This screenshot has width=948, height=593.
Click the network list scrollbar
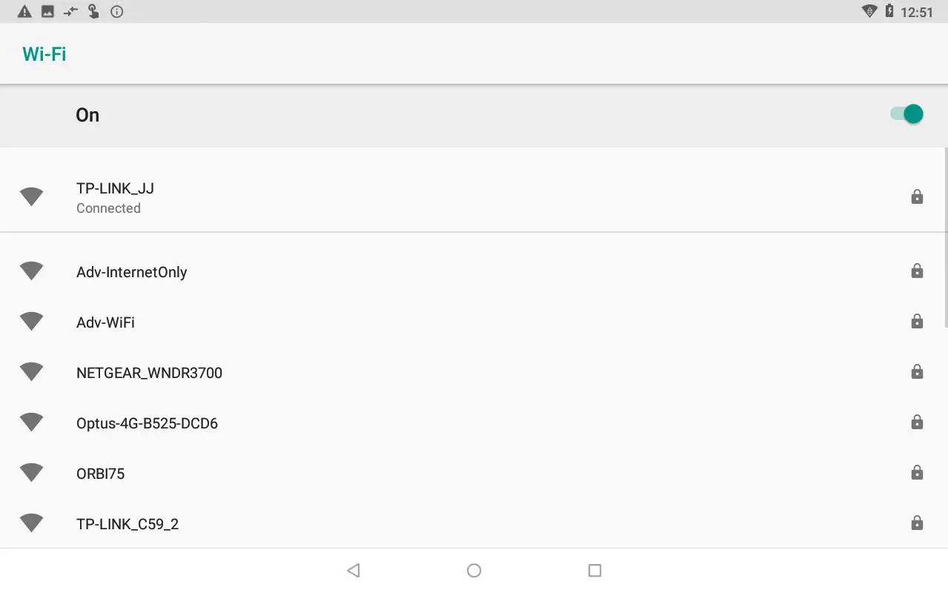tap(945, 237)
